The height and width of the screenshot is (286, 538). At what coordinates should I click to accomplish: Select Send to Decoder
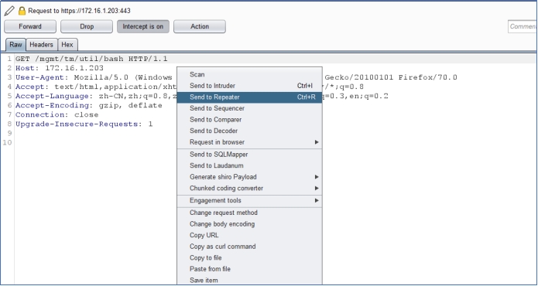tap(249, 131)
